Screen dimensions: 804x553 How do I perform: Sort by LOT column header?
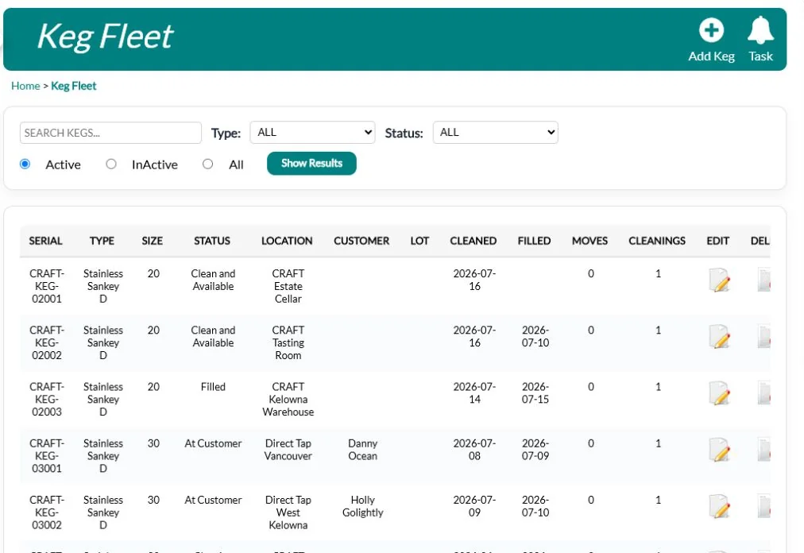[419, 241]
